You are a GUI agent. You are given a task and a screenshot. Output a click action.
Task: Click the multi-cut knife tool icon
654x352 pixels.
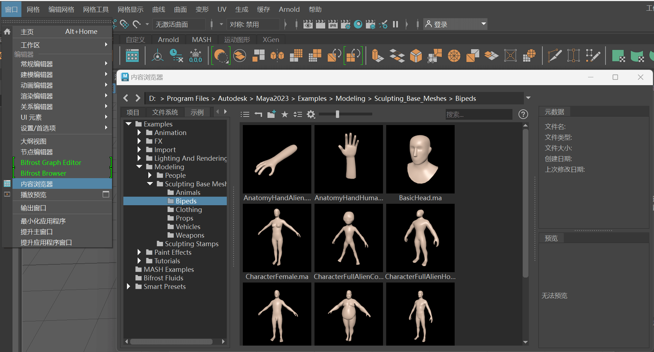tap(555, 56)
